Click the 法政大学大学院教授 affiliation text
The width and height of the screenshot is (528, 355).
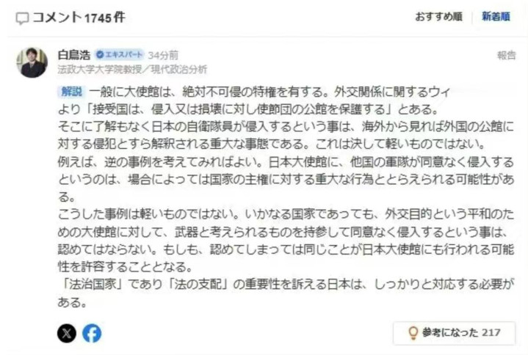click(100, 70)
